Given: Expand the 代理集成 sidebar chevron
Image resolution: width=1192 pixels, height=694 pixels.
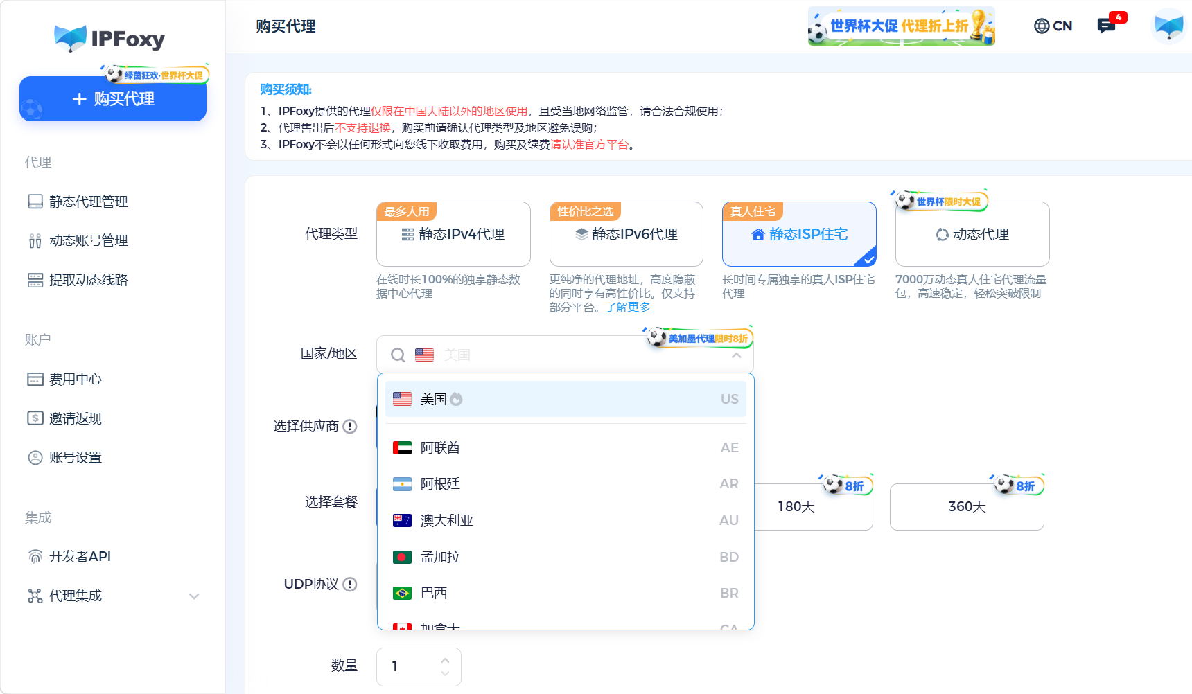Looking at the screenshot, I should coord(194,596).
